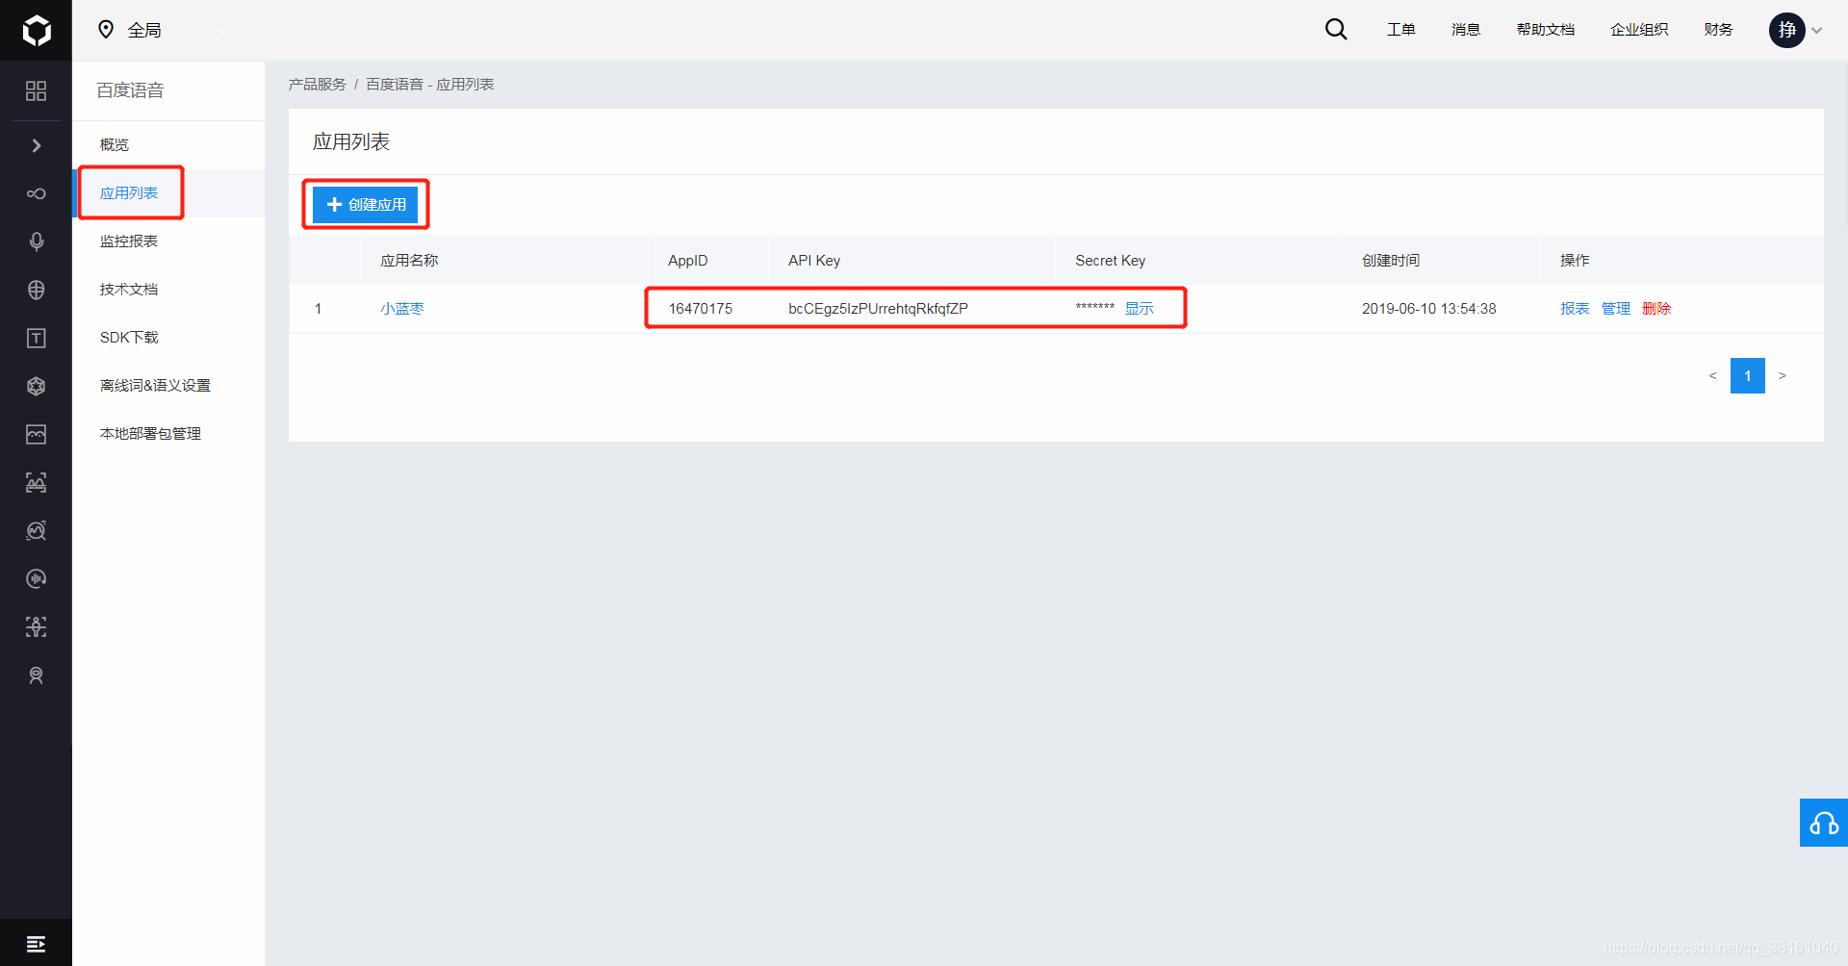The image size is (1848, 966).
Task: Click the audio waveform circle icon
Action: coord(37,578)
